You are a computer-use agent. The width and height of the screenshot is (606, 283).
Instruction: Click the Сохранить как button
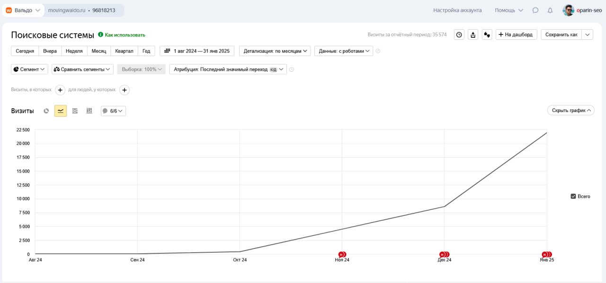coord(561,34)
